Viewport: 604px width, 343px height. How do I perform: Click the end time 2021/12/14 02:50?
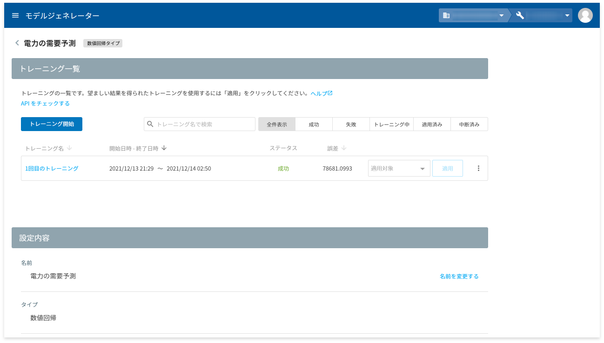pos(189,168)
